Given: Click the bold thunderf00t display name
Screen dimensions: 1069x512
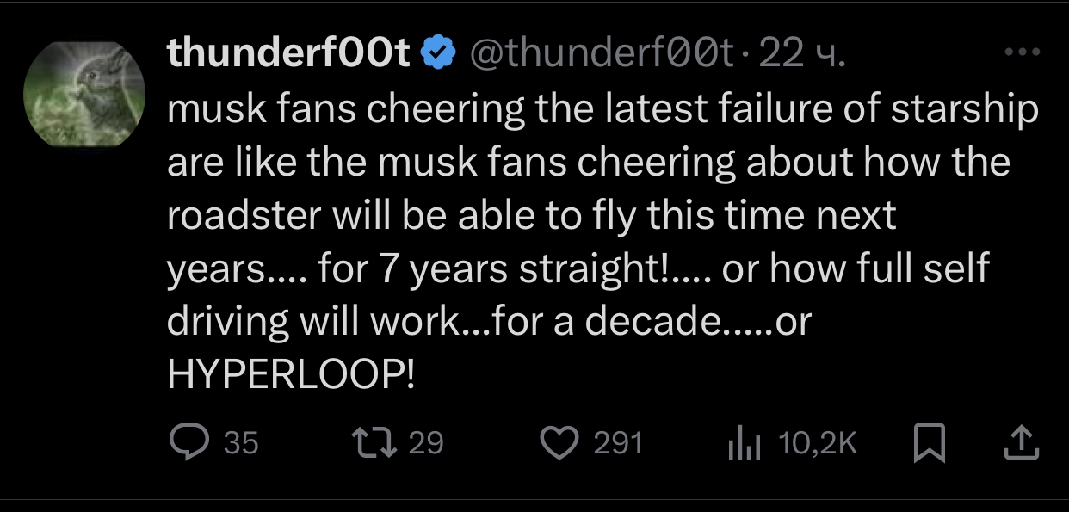Looking at the screenshot, I should pos(289,54).
